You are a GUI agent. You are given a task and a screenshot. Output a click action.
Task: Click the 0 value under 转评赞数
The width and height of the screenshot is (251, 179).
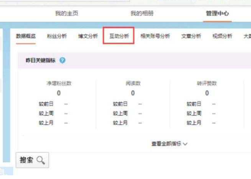click(207, 93)
